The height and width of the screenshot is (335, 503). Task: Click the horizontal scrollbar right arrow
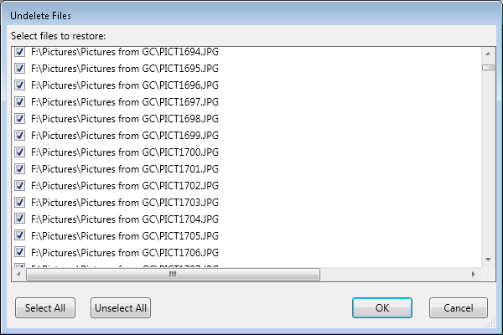473,274
